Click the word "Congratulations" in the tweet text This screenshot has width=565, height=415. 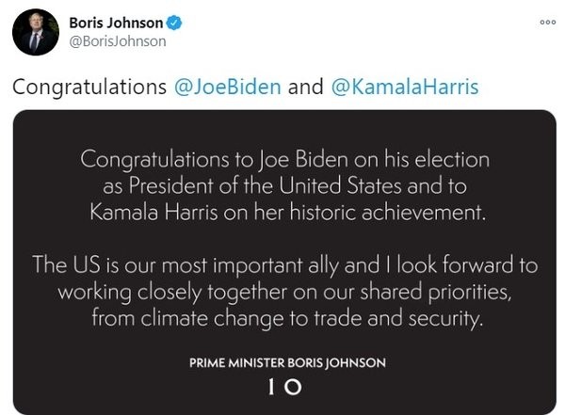(89, 88)
